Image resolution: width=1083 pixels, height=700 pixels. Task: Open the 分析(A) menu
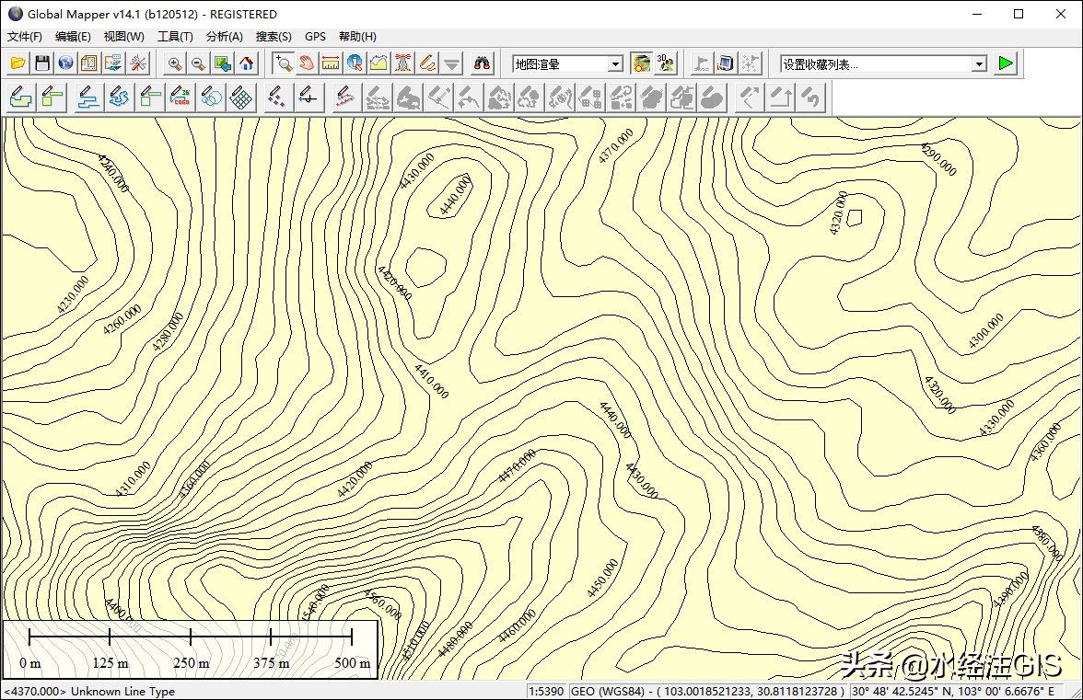point(224,37)
